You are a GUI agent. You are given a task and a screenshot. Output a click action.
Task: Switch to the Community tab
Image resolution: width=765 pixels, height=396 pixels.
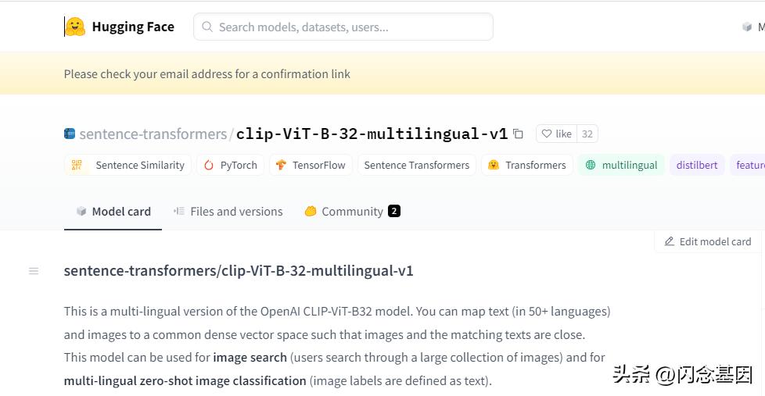pyautogui.click(x=352, y=212)
